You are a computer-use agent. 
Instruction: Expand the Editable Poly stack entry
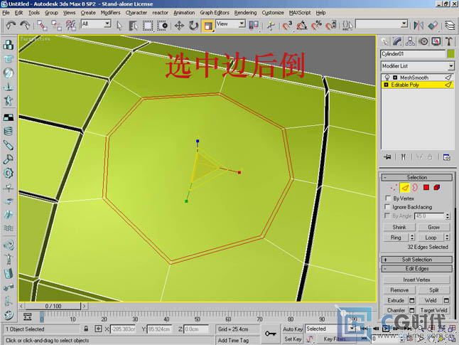pyautogui.click(x=386, y=85)
